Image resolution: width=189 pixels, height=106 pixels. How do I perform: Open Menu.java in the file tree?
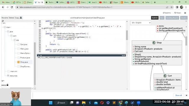(x=24, y=49)
